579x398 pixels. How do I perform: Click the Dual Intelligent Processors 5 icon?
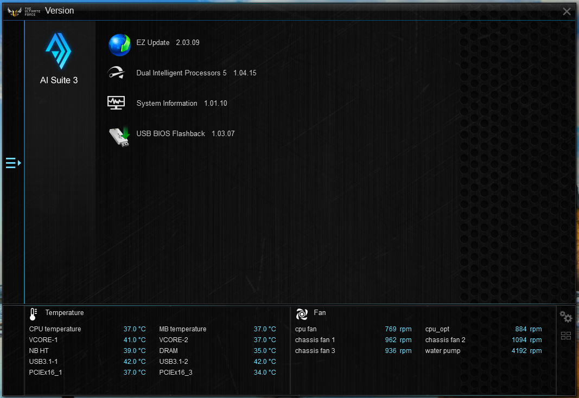(x=116, y=73)
